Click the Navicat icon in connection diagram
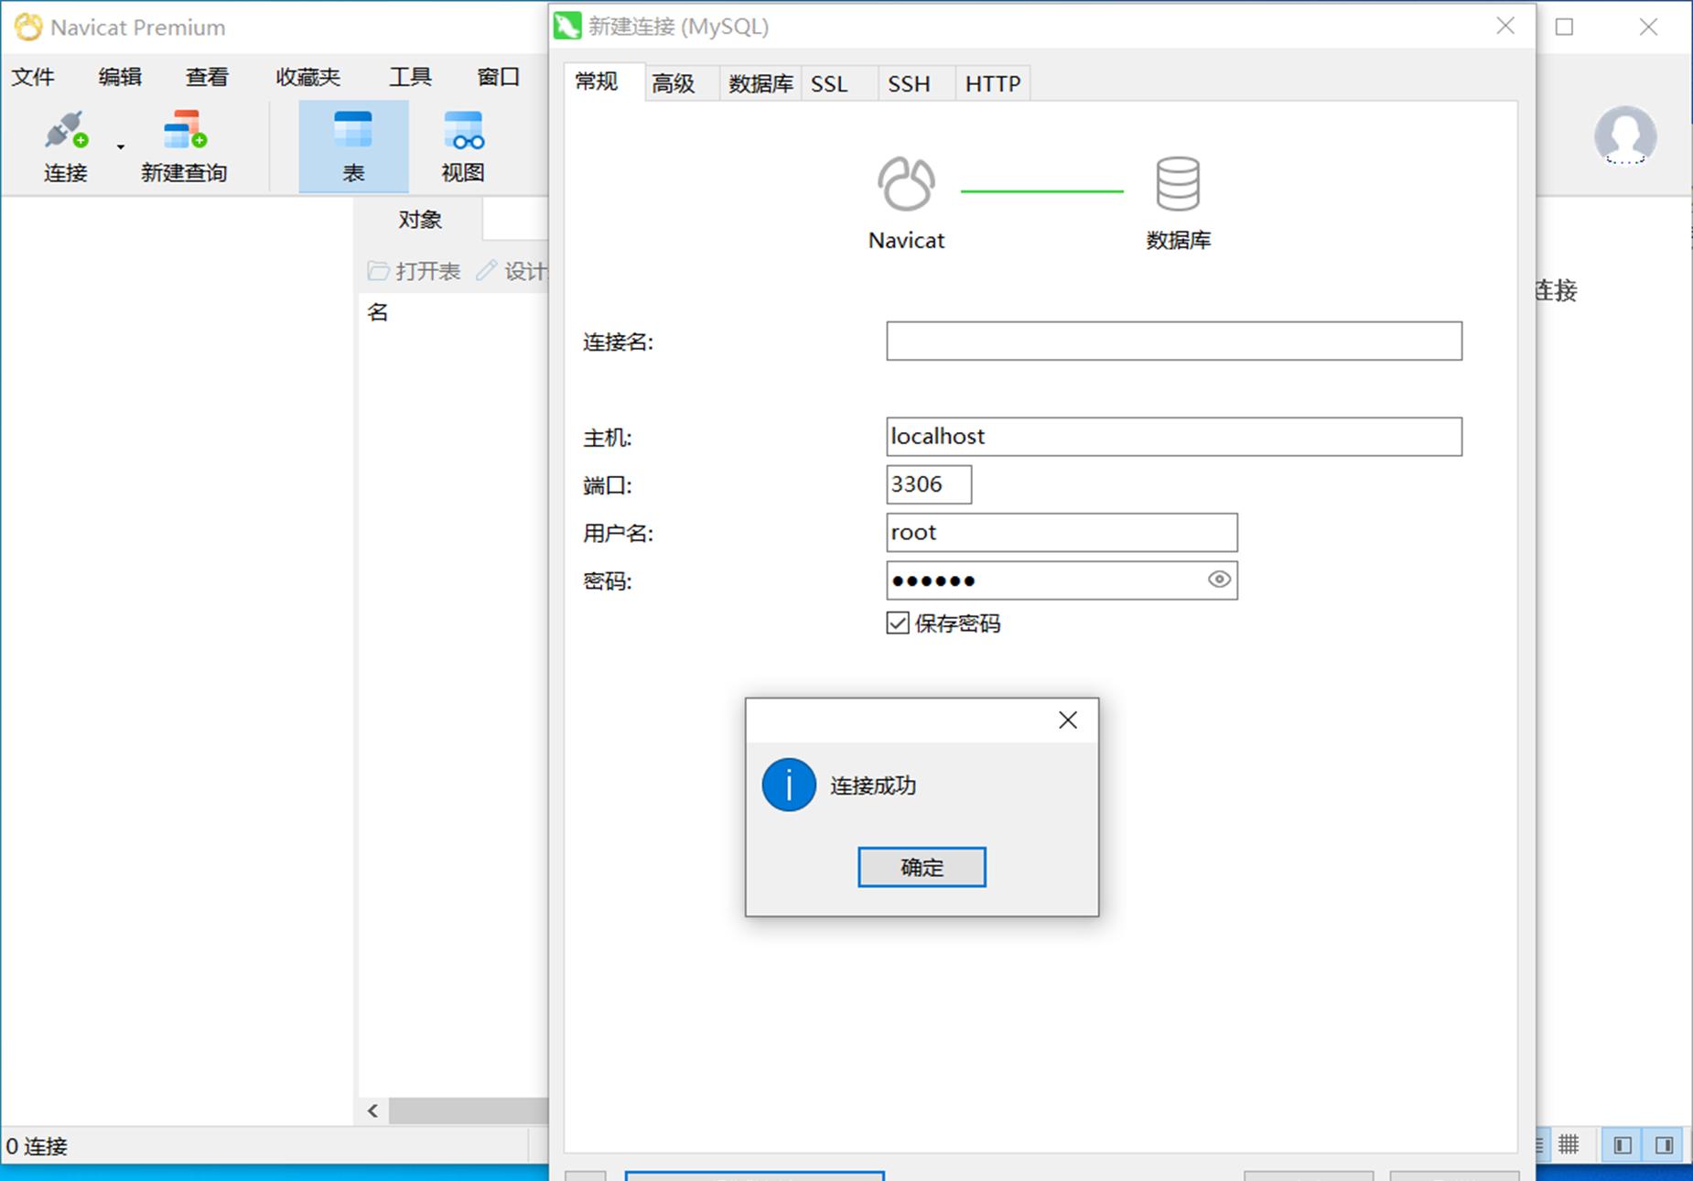 (x=906, y=183)
